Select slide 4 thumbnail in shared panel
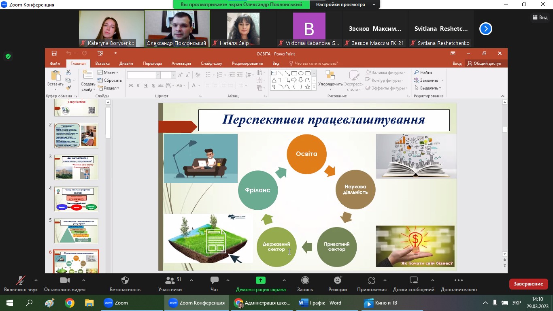The height and width of the screenshot is (311, 553). point(77,199)
